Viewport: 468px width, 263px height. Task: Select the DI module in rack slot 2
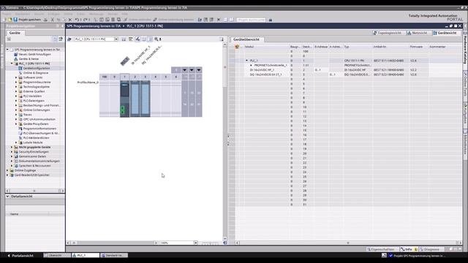(135, 99)
